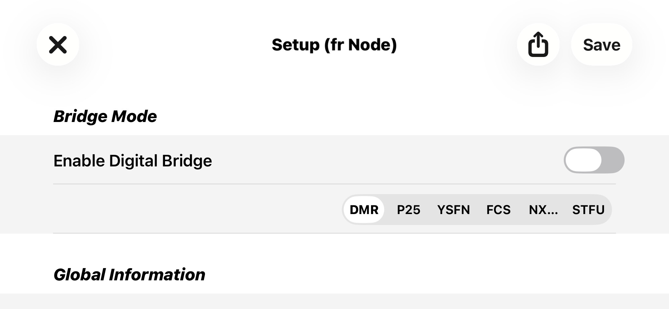Image resolution: width=669 pixels, height=309 pixels.
Task: Click the Enable Digital Bridge label text
Action: pos(133,161)
